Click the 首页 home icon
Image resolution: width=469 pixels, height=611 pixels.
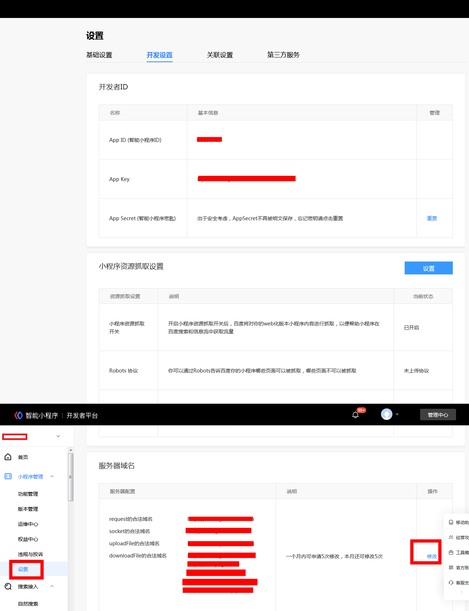point(8,457)
